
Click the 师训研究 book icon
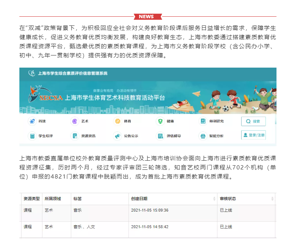(x=203, y=121)
